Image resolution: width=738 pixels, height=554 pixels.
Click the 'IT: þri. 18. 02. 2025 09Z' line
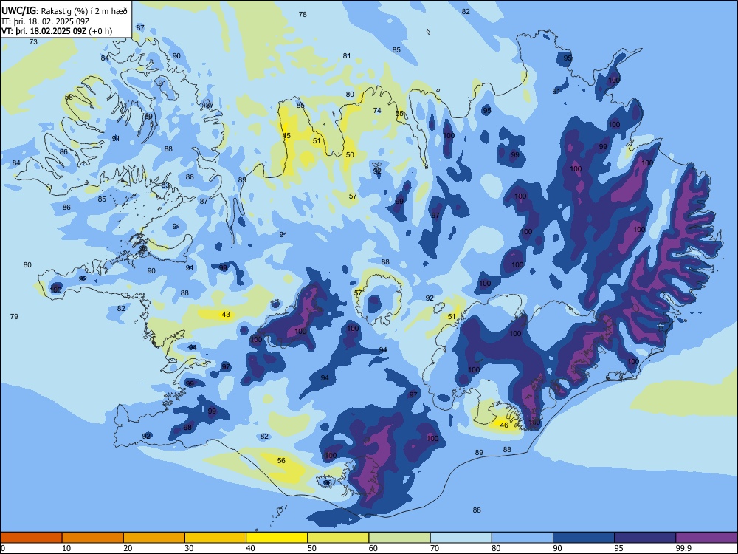coord(46,21)
